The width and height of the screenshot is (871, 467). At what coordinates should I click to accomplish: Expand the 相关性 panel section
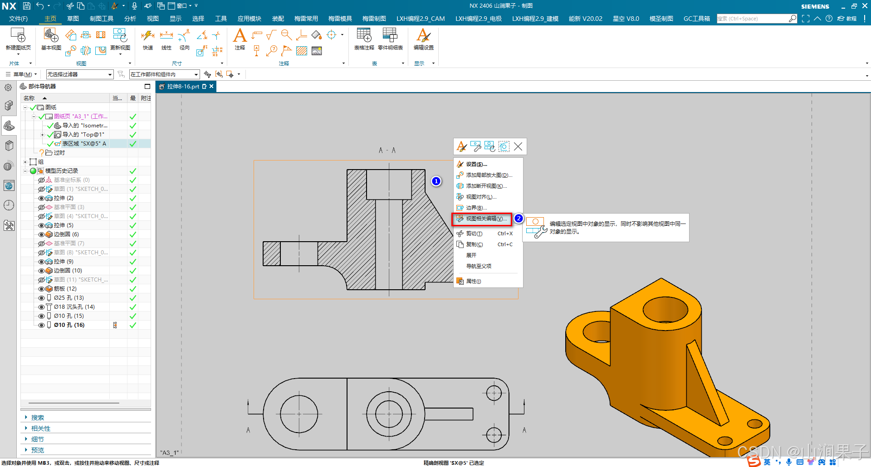click(x=40, y=428)
